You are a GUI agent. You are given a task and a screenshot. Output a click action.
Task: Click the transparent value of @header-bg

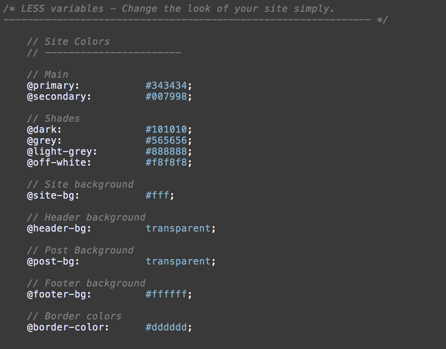pyautogui.click(x=178, y=228)
